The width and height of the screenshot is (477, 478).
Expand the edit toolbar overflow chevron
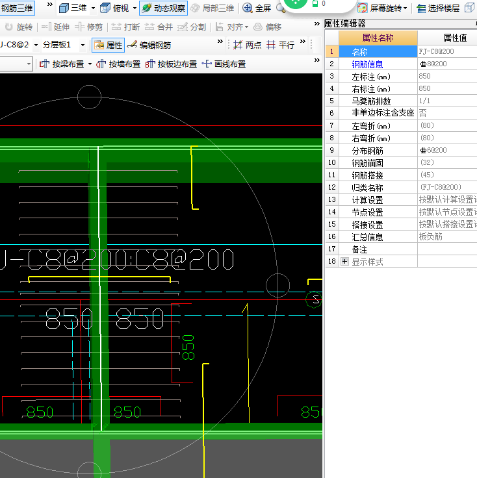317,24
